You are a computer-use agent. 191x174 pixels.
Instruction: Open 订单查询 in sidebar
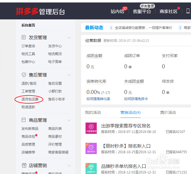click(28, 46)
